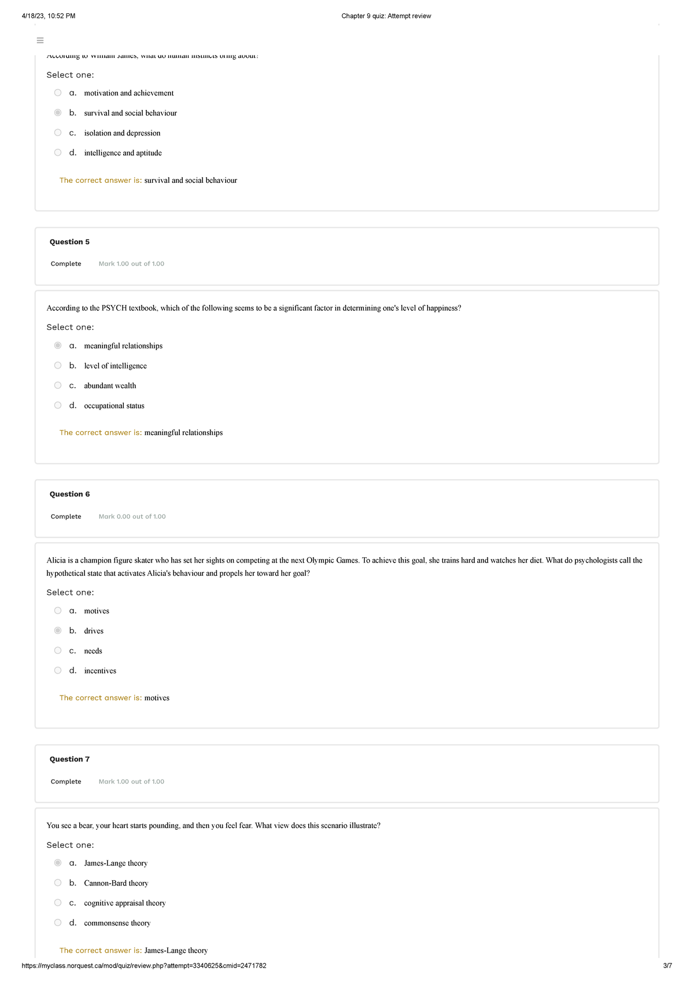Open the hamburger navigation menu icon
This screenshot has height=982, width=694.
click(x=40, y=41)
